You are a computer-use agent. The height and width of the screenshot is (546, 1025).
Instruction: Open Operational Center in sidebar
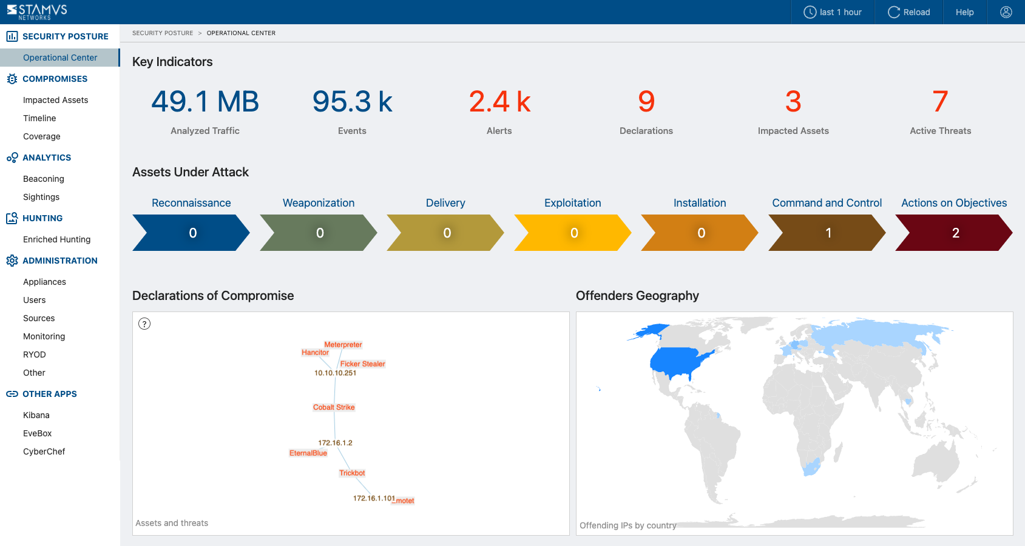pos(60,58)
